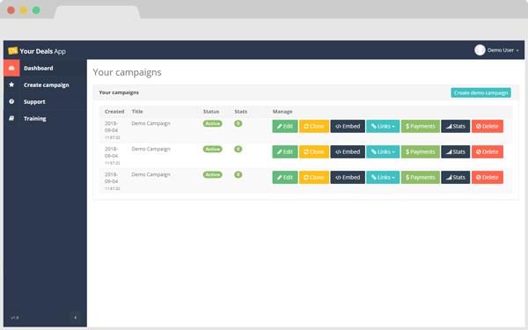Click the v1.9 version label
Screen dimensions: 528x330
(14, 318)
